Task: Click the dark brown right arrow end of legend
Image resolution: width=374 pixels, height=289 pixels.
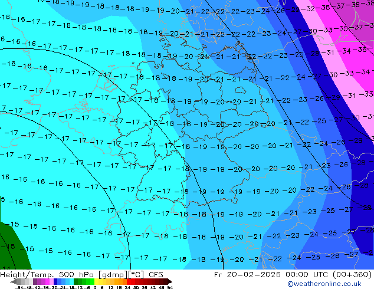Action: coord(169,281)
